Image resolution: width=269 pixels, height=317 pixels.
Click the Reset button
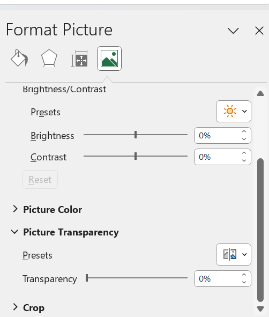coord(40,180)
